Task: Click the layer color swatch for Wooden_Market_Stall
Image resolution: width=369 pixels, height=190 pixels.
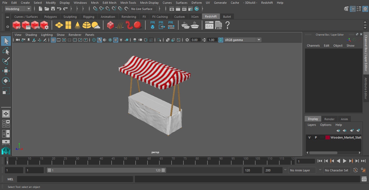Action: pyautogui.click(x=328, y=137)
